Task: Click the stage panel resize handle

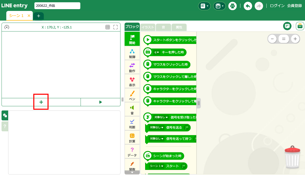Action: coord(123,99)
